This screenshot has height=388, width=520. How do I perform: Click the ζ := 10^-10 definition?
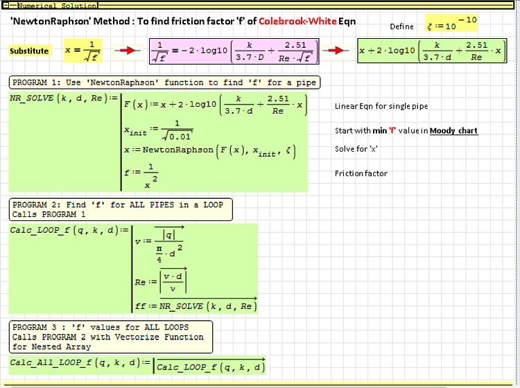451,24
